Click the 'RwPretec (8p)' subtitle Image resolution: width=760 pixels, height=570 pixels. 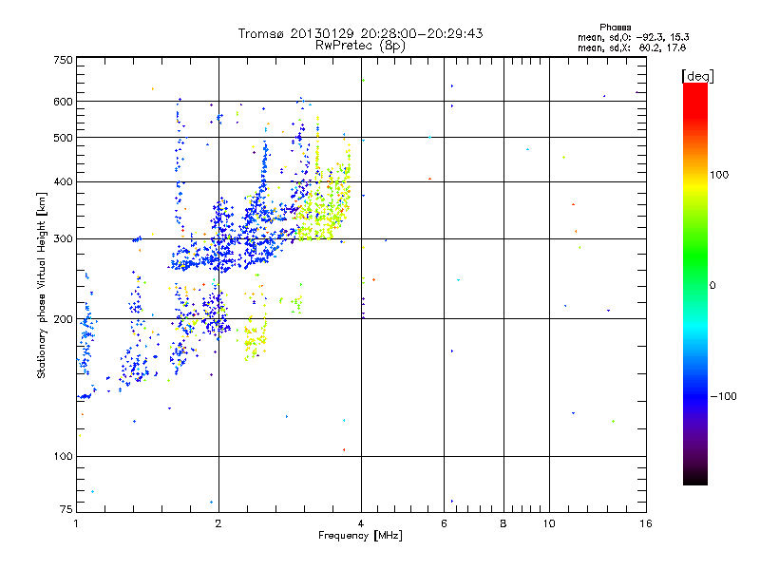tap(360, 46)
